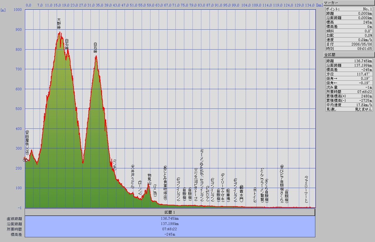This screenshot has height=242, width=375.
Task: Click the 三ツ又沼ビオトープ waypoint label
Action: click(x=196, y=184)
